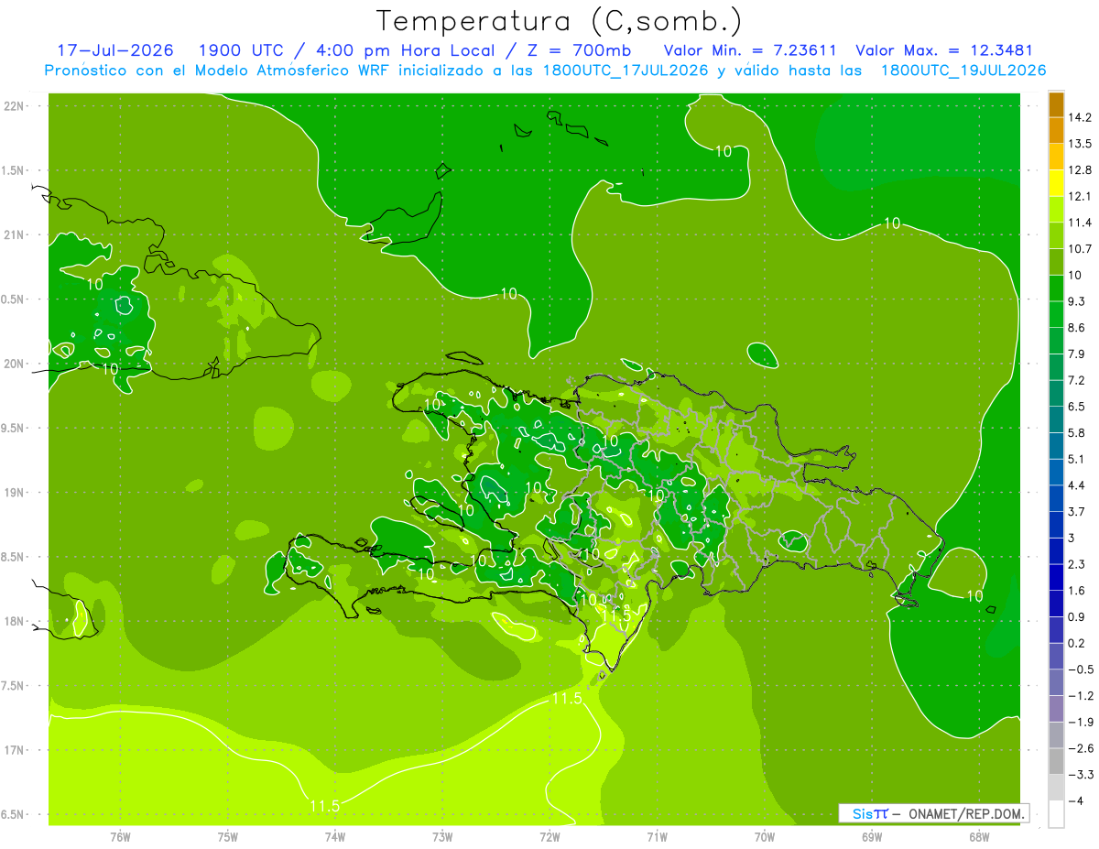The image size is (1099, 849).
Task: Click the "72W" longitude axis label
Action: tap(549, 837)
